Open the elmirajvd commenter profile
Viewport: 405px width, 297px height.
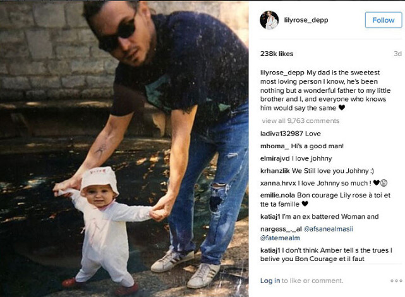[275, 158]
